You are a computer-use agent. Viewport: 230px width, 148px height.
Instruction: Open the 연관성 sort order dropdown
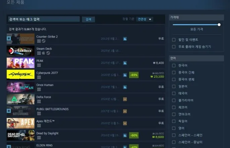point(145,19)
